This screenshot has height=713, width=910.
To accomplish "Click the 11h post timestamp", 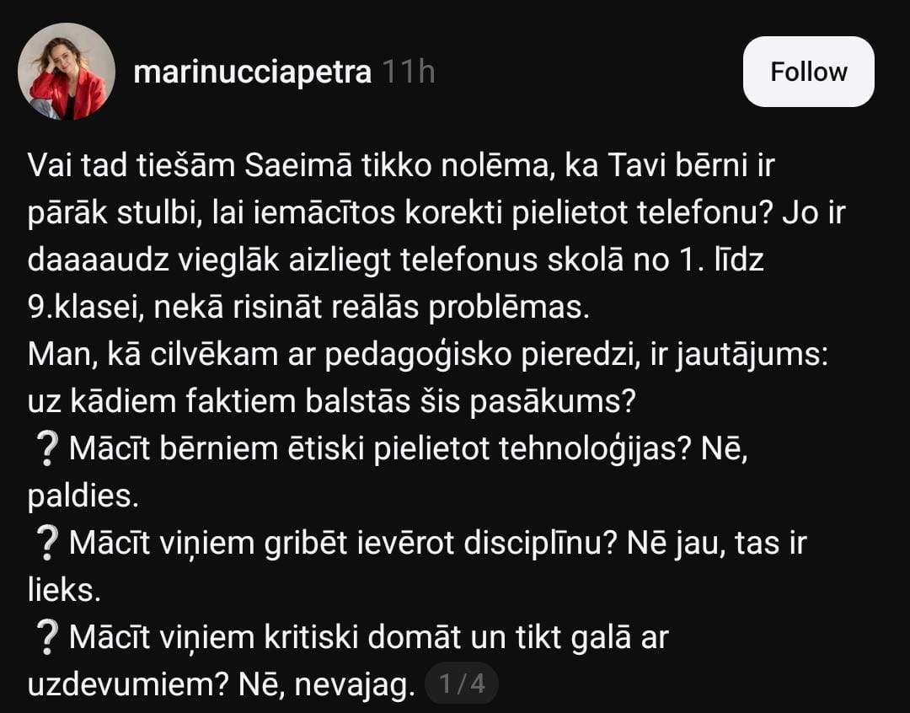I will (x=409, y=72).
